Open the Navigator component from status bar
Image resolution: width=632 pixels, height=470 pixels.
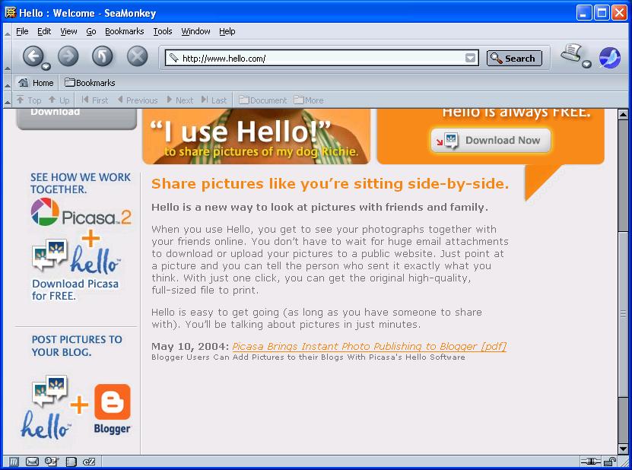click(x=14, y=462)
